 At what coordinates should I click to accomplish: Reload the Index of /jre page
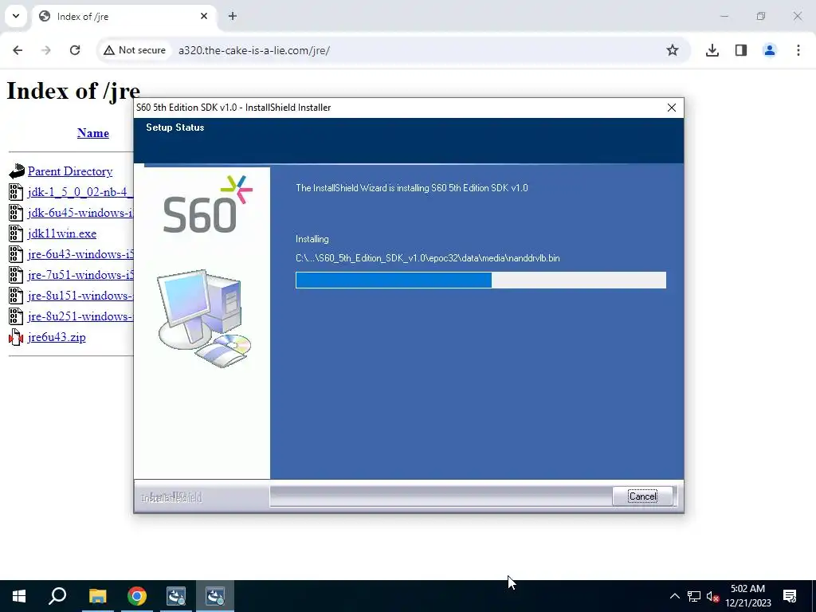[x=75, y=50]
